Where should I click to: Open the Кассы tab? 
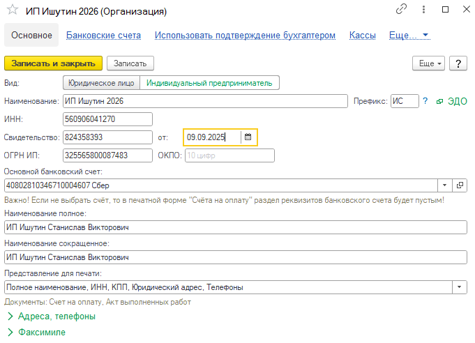(x=363, y=35)
